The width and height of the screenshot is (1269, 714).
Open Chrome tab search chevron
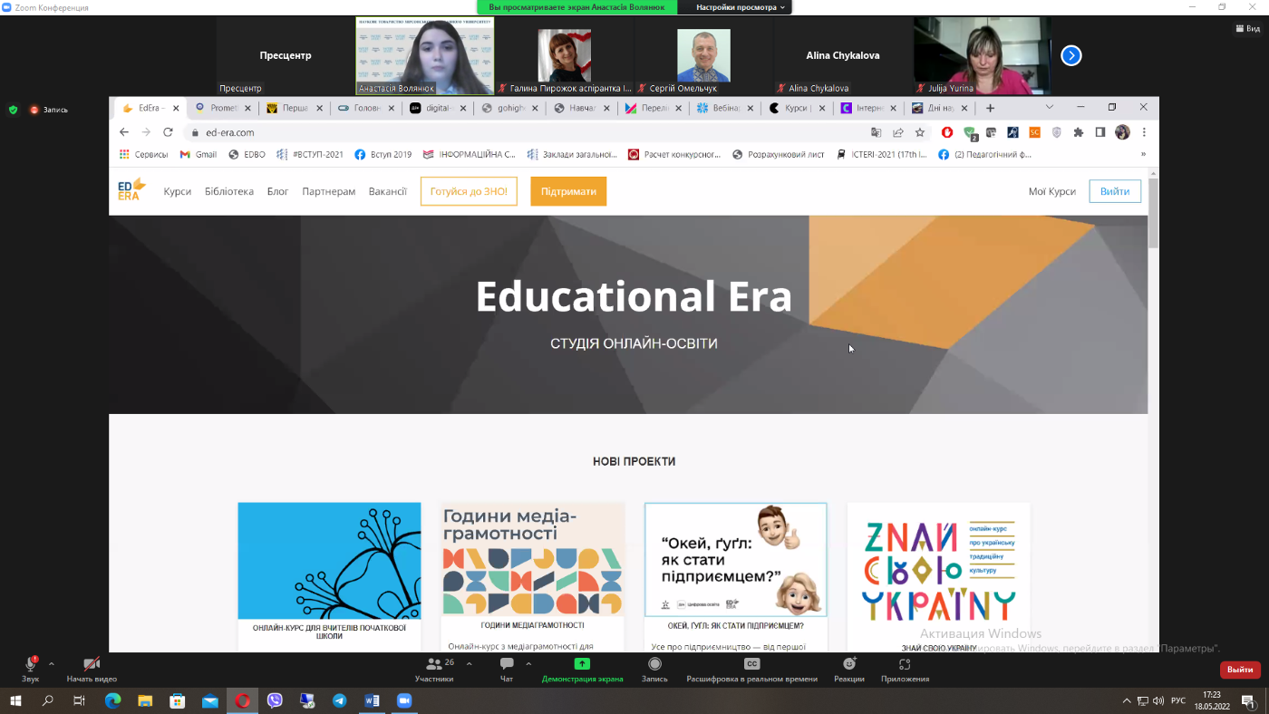[x=1050, y=107]
